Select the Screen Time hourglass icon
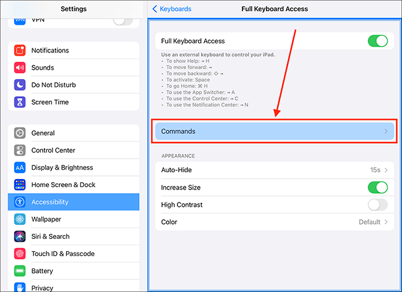Screen dimensions: 402x292 coord(20,102)
